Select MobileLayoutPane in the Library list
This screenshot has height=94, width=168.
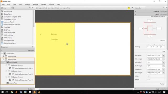tap(9, 43)
